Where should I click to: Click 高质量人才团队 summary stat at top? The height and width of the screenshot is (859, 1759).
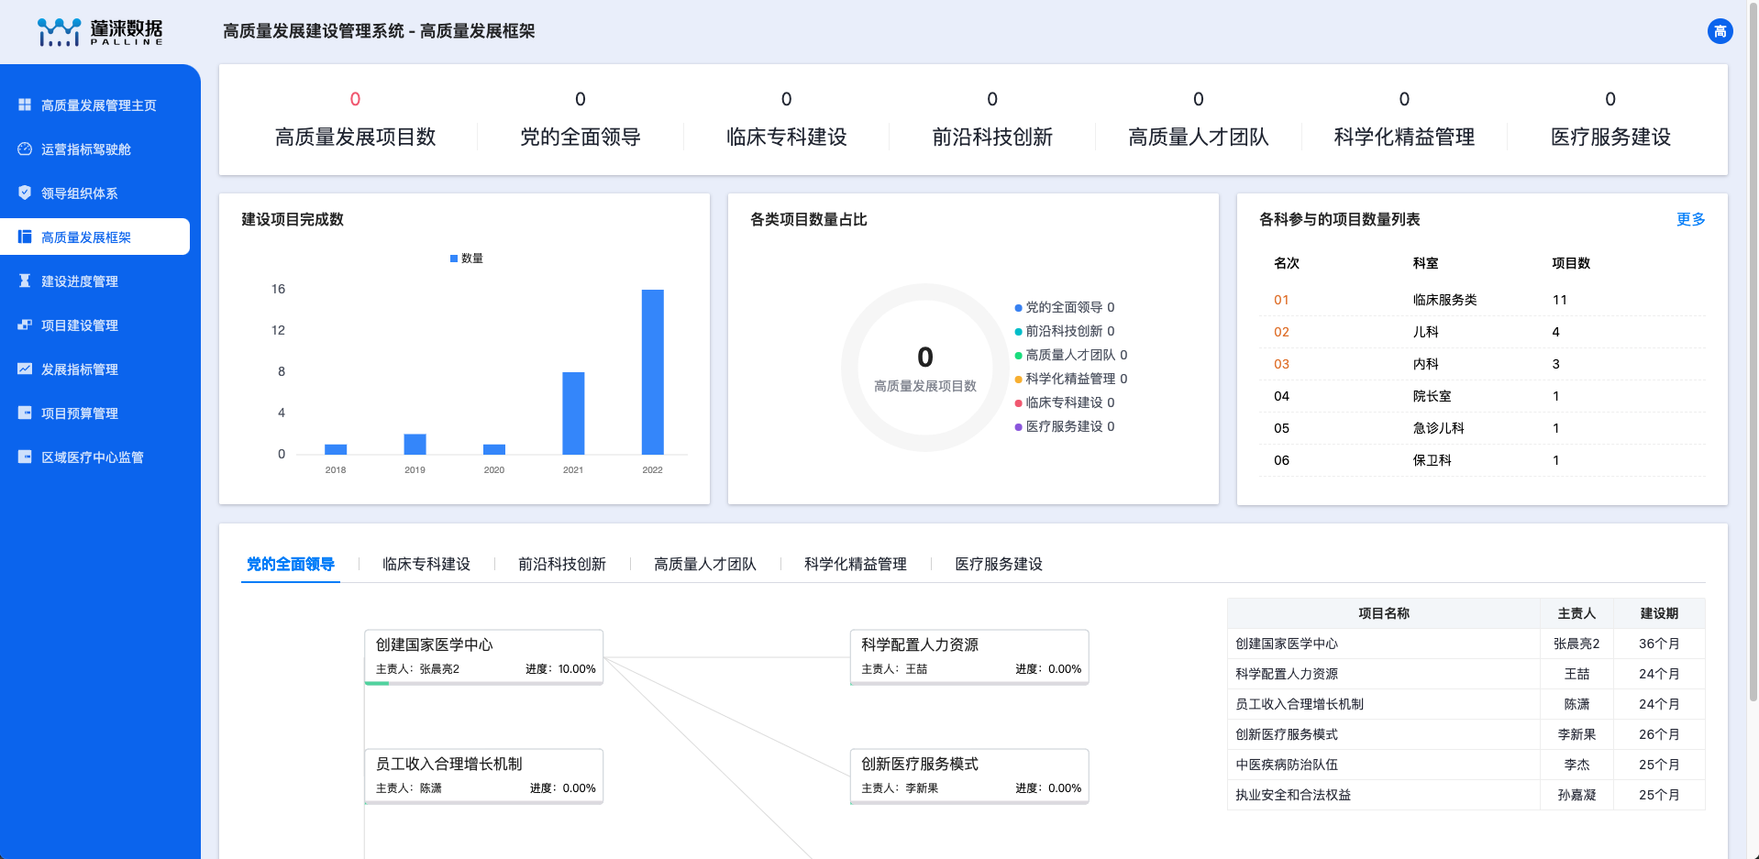[x=1199, y=120]
